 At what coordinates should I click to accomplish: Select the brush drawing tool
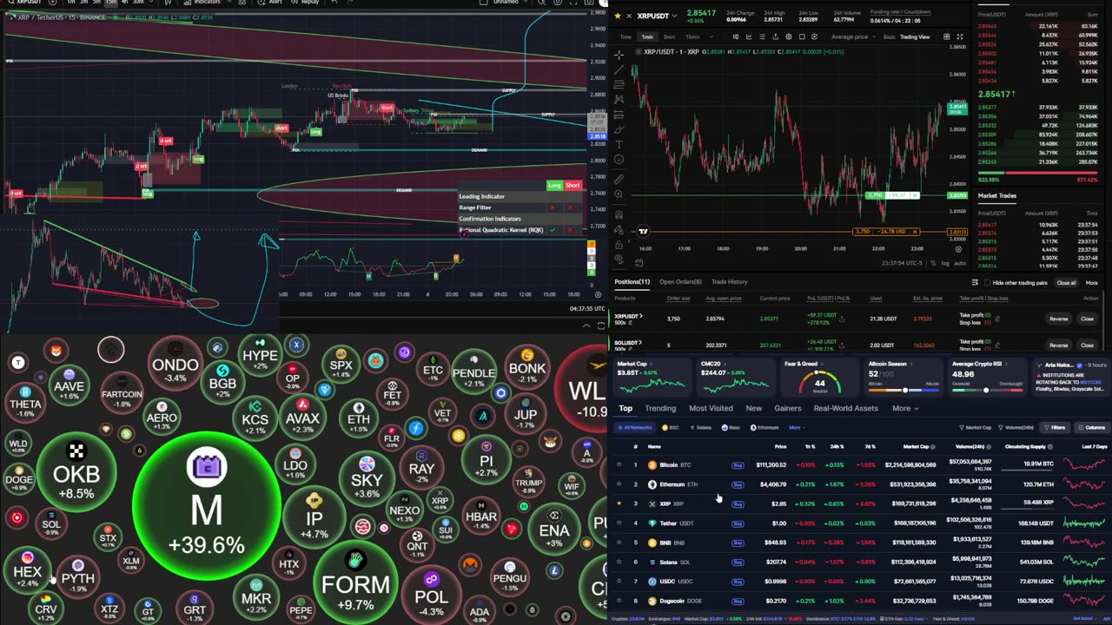[x=619, y=129]
